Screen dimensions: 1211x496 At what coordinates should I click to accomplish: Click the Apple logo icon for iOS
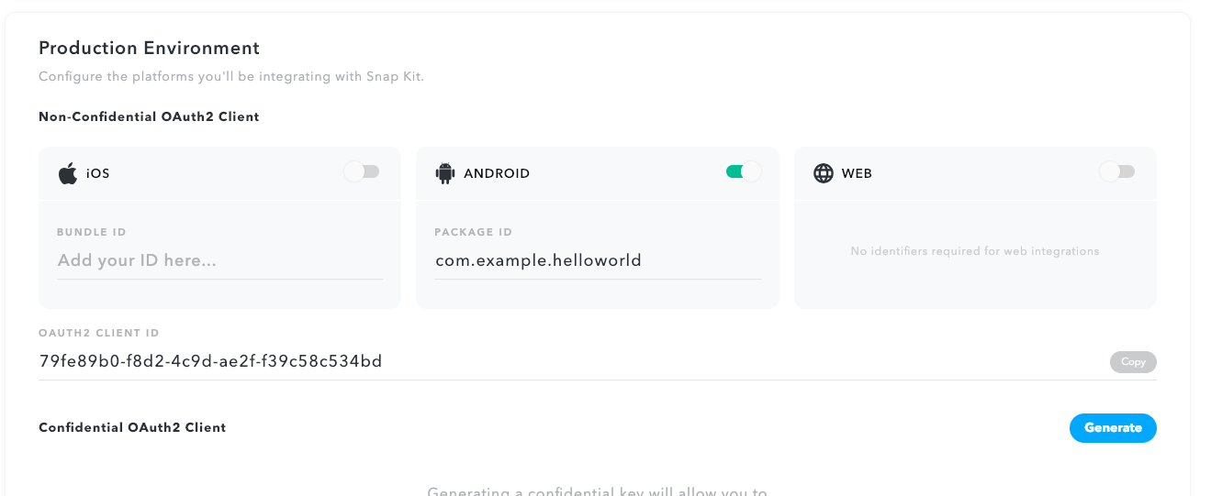click(x=68, y=172)
